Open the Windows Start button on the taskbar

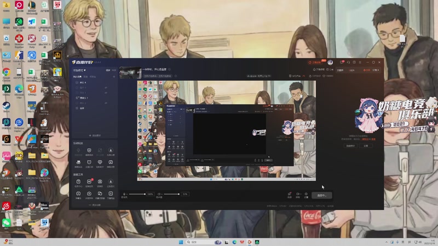coord(181,242)
